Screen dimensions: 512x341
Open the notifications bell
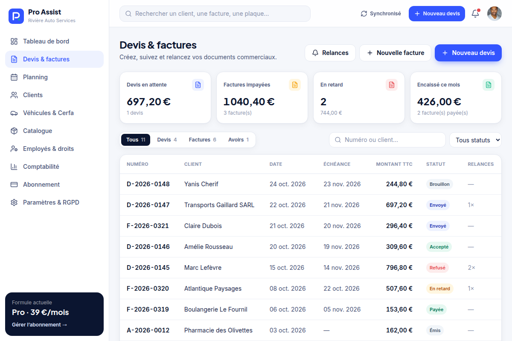click(x=475, y=14)
